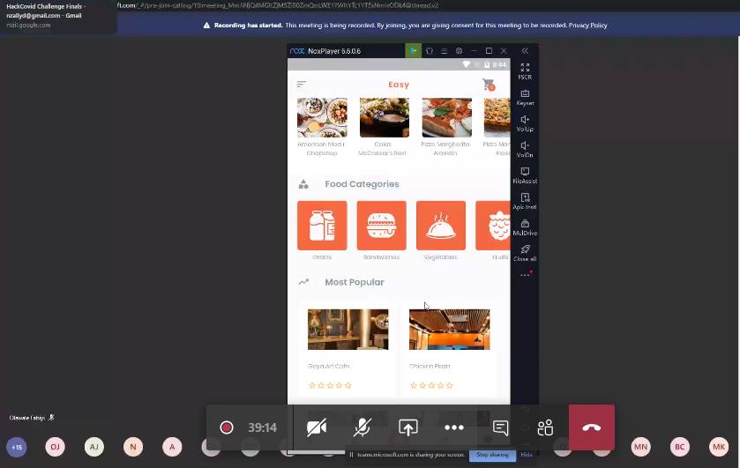This screenshot has height=468, width=740.
Task: Click the Stop sharing button
Action: (x=492, y=455)
